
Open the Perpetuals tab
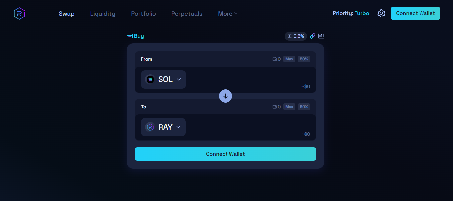(187, 14)
